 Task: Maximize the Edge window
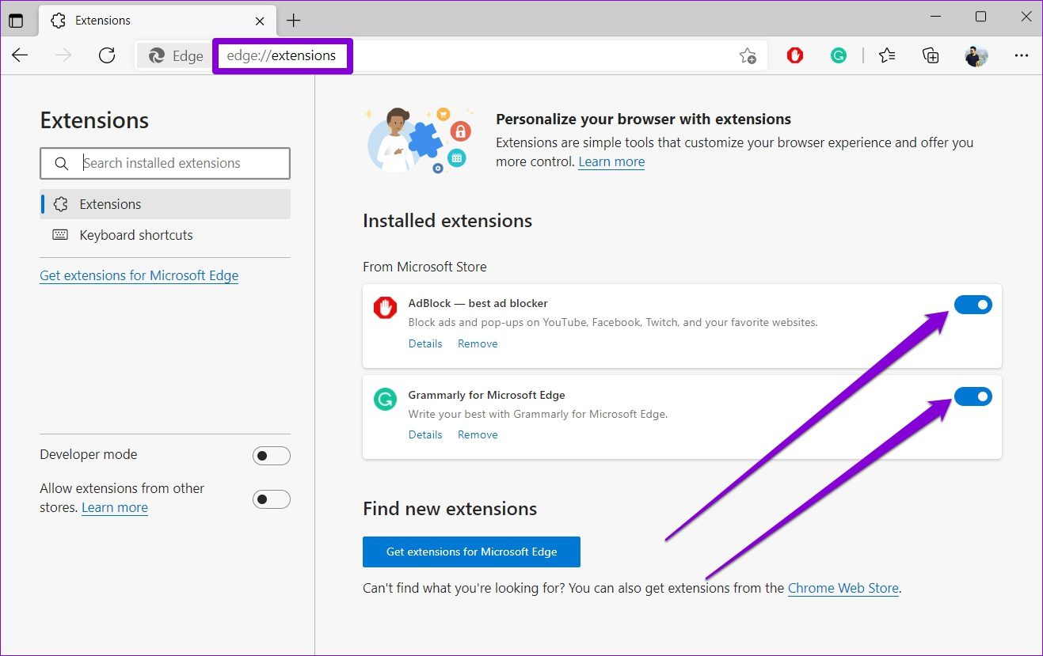click(980, 17)
